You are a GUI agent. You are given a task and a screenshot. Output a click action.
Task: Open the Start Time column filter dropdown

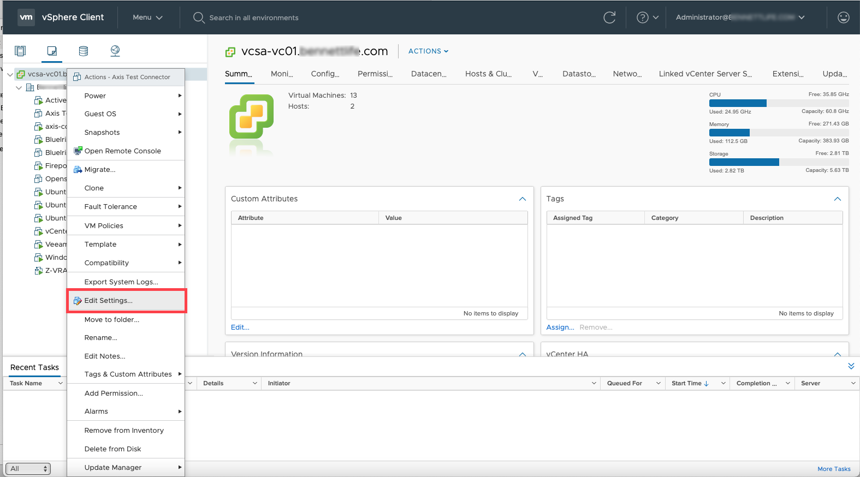pyautogui.click(x=723, y=383)
